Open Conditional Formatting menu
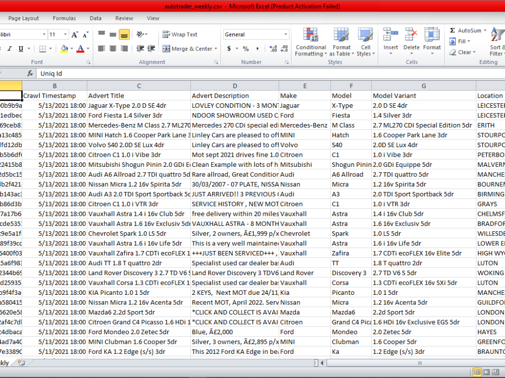This screenshot has height=378, width=505. point(311,42)
